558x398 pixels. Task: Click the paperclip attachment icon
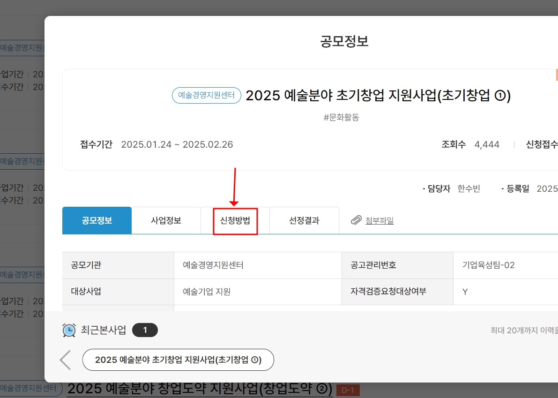tap(356, 220)
